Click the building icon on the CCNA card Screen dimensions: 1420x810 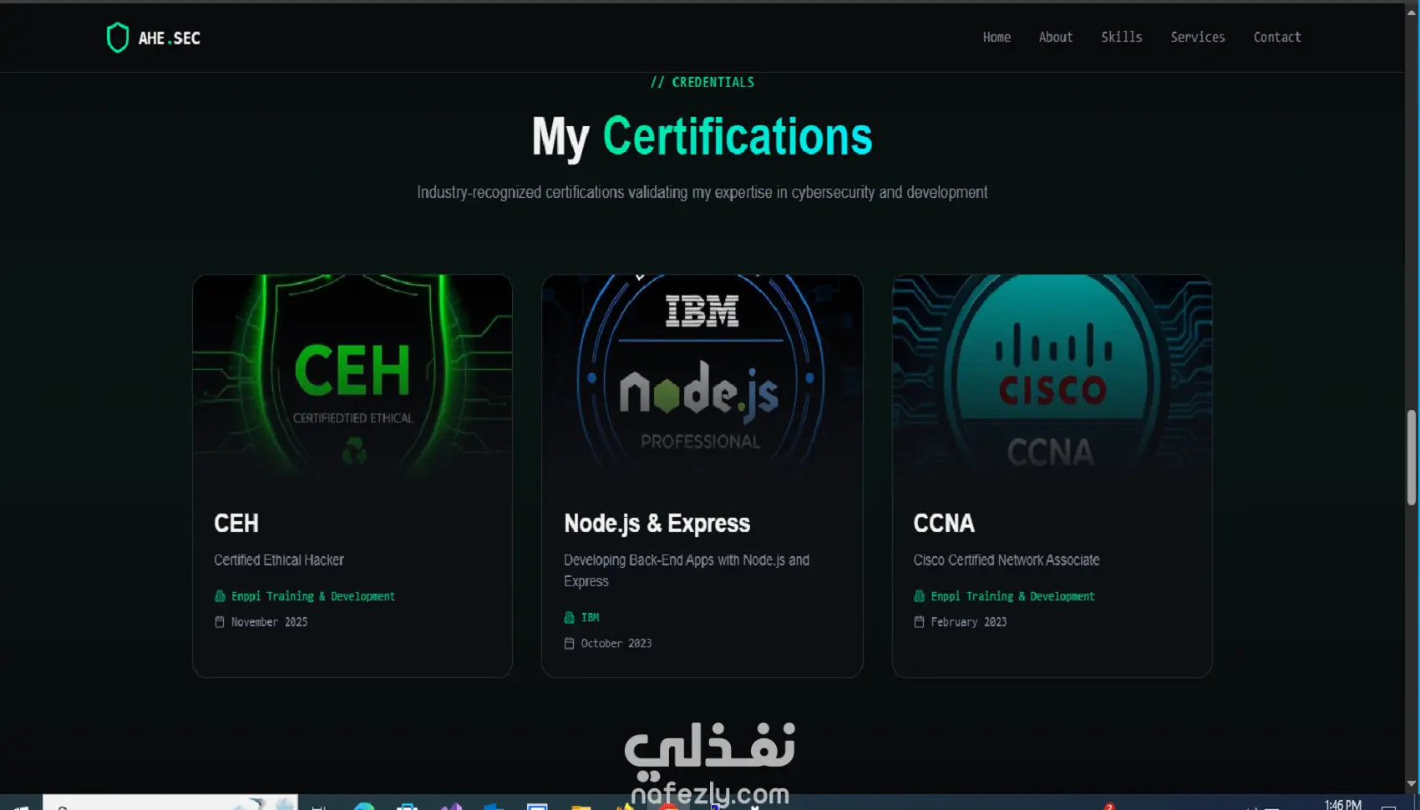tap(919, 596)
